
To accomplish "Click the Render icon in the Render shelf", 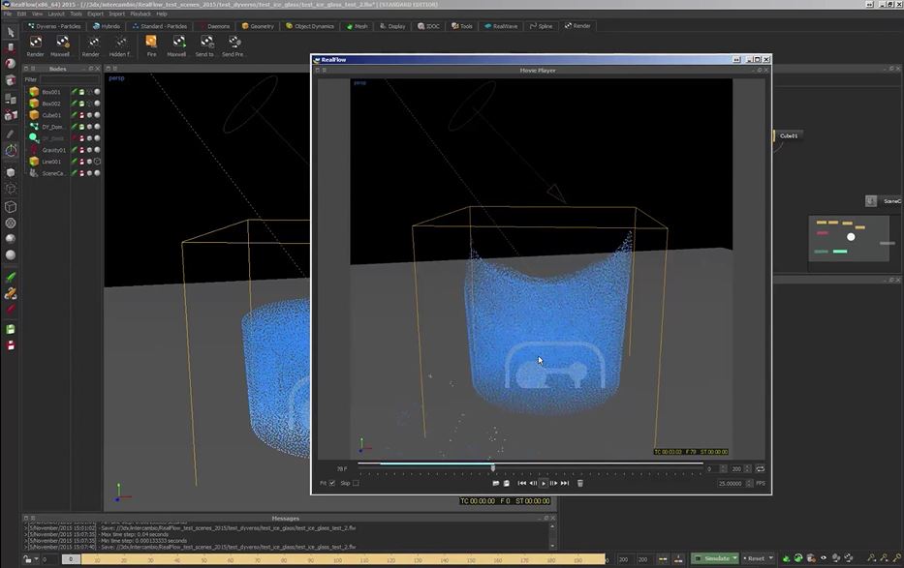I will tap(35, 42).
